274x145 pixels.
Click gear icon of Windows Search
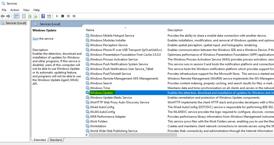pyautogui.click(x=87, y=83)
